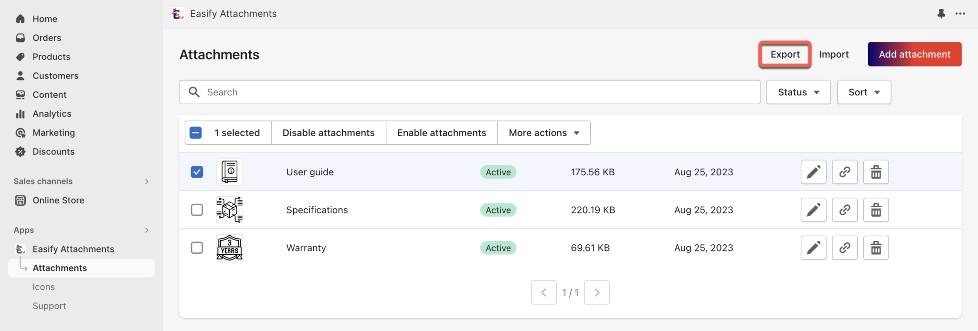
Task: Open Products in the sidebar
Action: (x=51, y=57)
